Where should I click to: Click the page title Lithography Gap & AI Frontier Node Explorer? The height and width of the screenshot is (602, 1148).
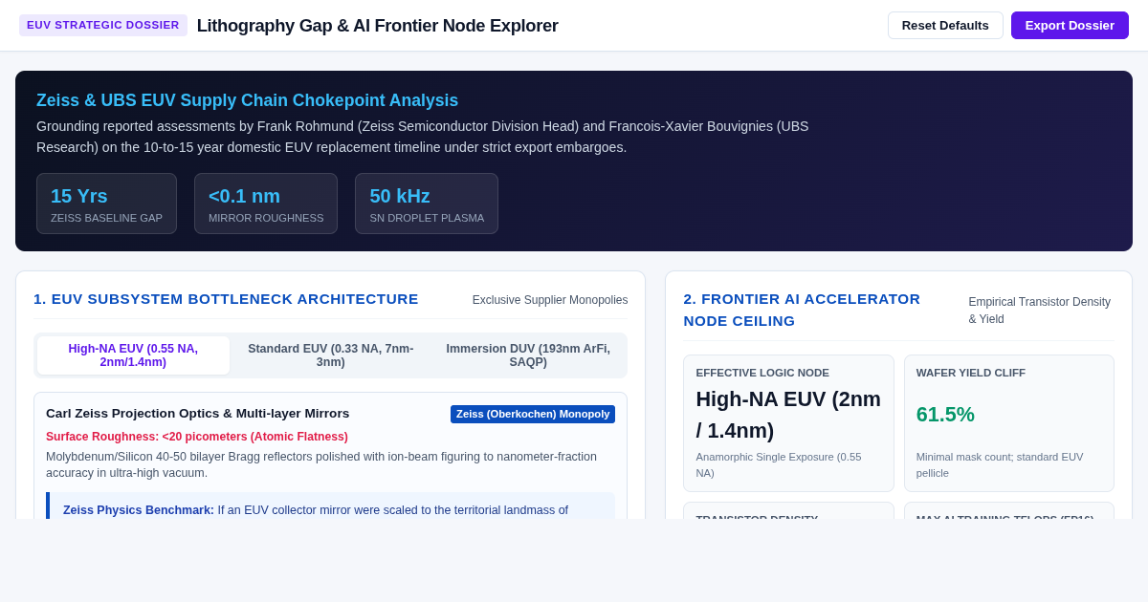(378, 26)
